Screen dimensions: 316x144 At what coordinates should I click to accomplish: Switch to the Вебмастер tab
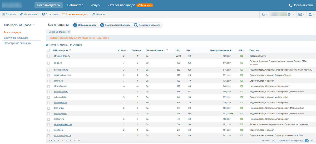pos(75,5)
